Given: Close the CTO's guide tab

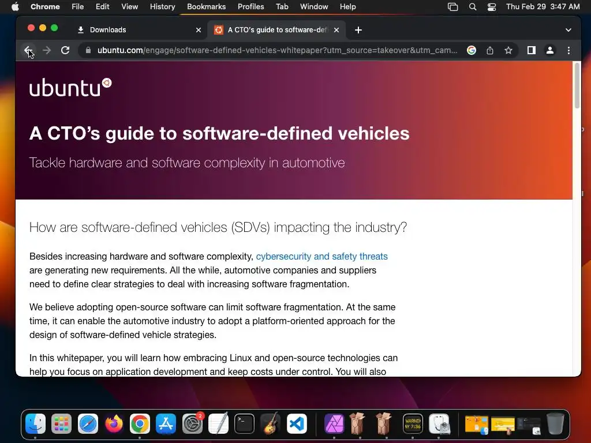Looking at the screenshot, I should (x=336, y=30).
